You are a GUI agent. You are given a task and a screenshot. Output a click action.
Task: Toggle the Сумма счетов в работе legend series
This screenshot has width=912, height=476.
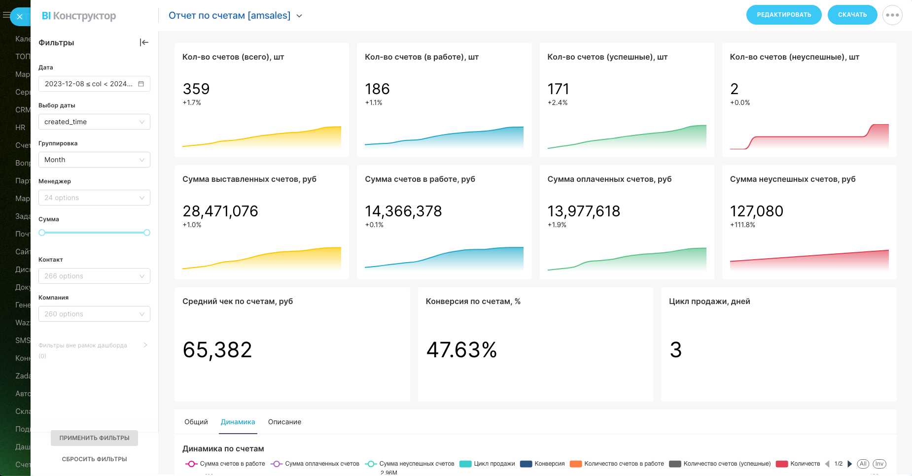point(225,464)
